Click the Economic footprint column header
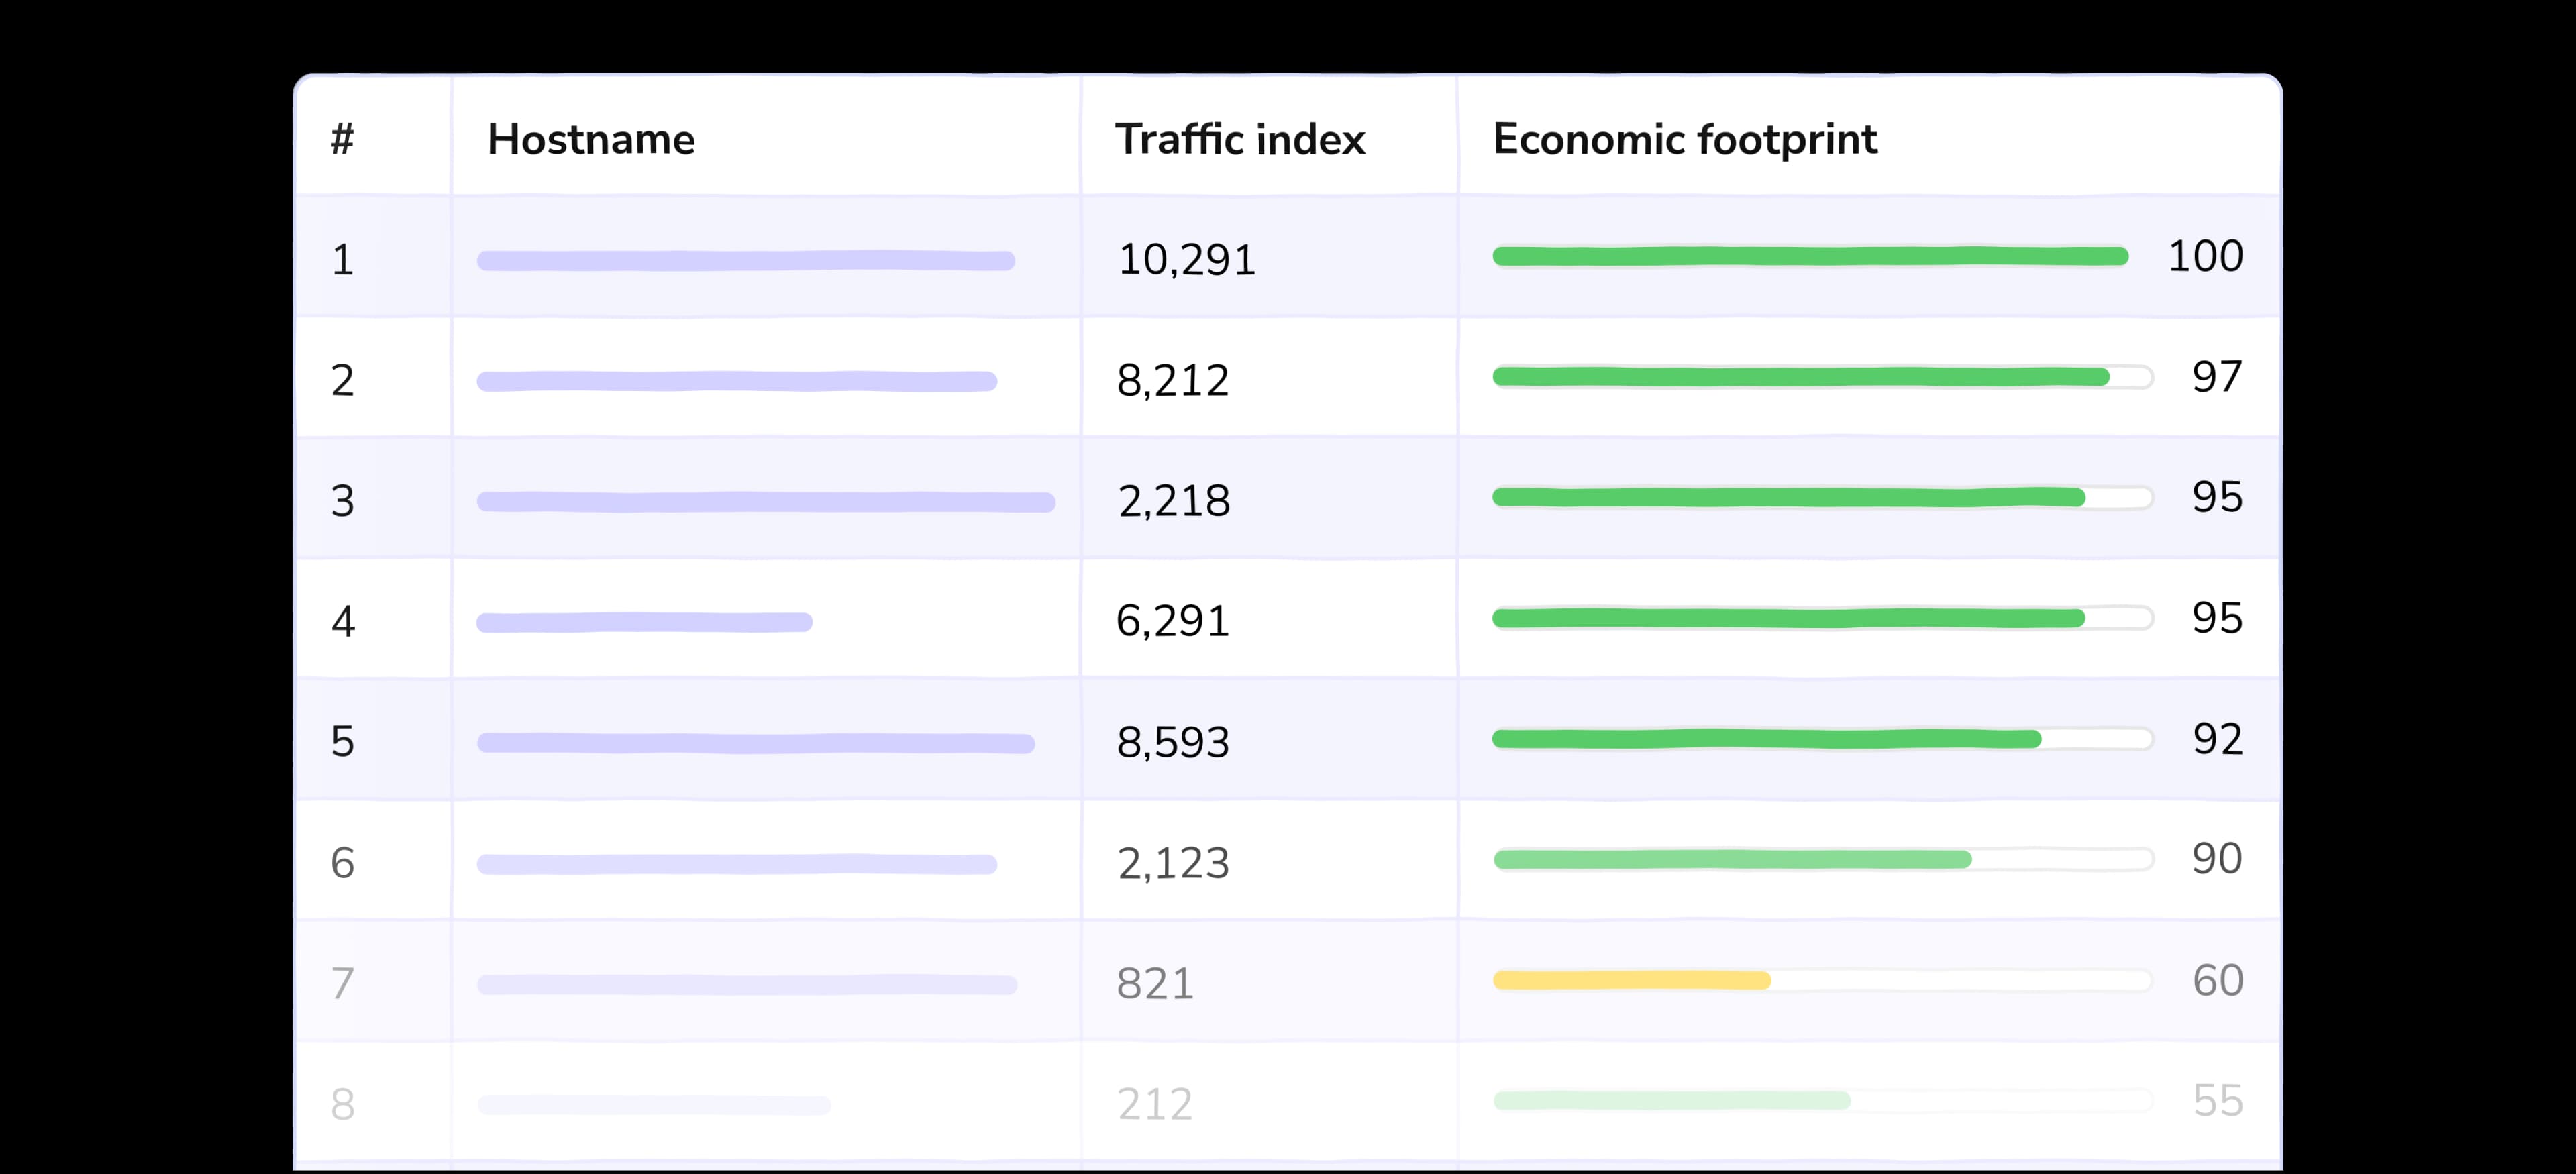The image size is (2576, 1174). point(1684,139)
